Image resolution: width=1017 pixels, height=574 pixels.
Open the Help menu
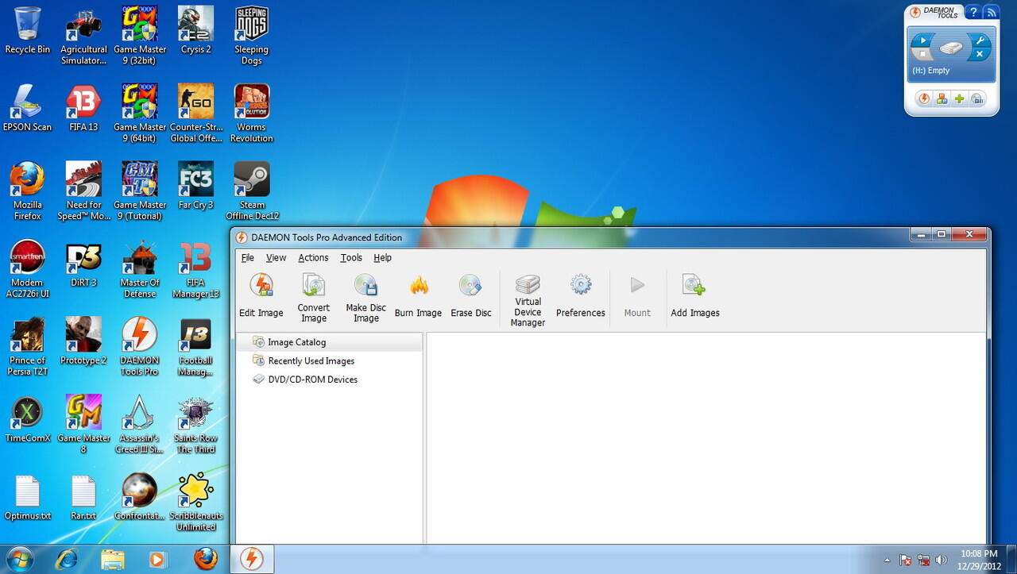point(382,257)
